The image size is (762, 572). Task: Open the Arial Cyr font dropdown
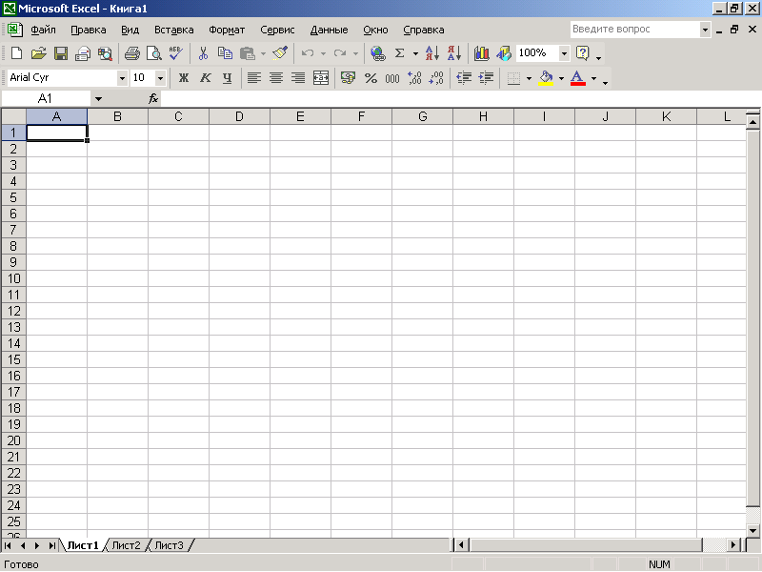[x=122, y=78]
